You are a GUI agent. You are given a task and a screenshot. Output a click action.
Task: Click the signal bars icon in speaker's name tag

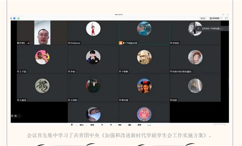pos(28,43)
